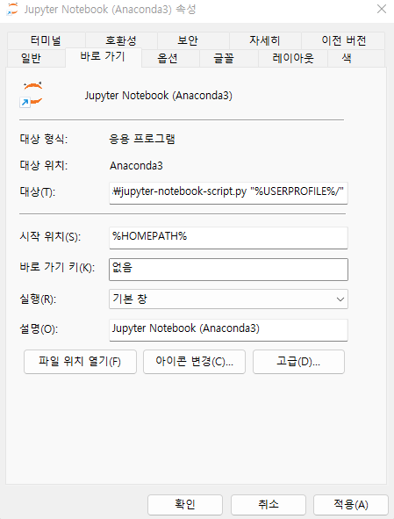Open the 고급(D)... advanced settings
The width and height of the screenshot is (394, 519).
[298, 362]
